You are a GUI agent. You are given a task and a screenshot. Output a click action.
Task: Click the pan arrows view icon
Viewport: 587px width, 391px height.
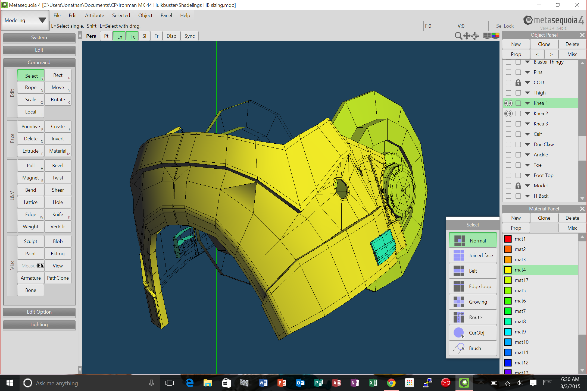(x=467, y=36)
